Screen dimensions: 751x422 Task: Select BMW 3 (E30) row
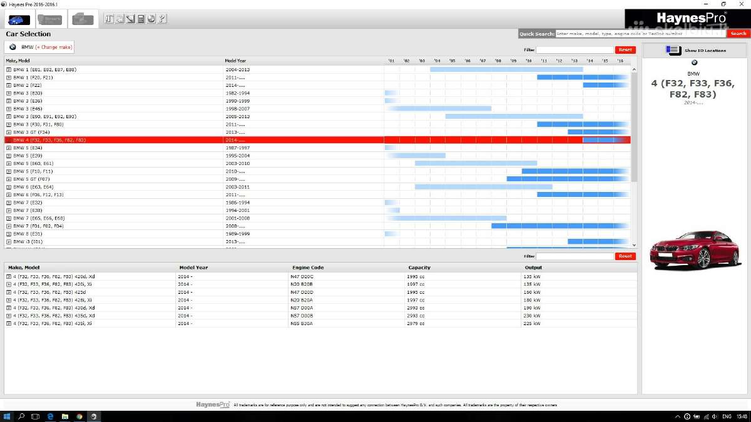point(317,93)
